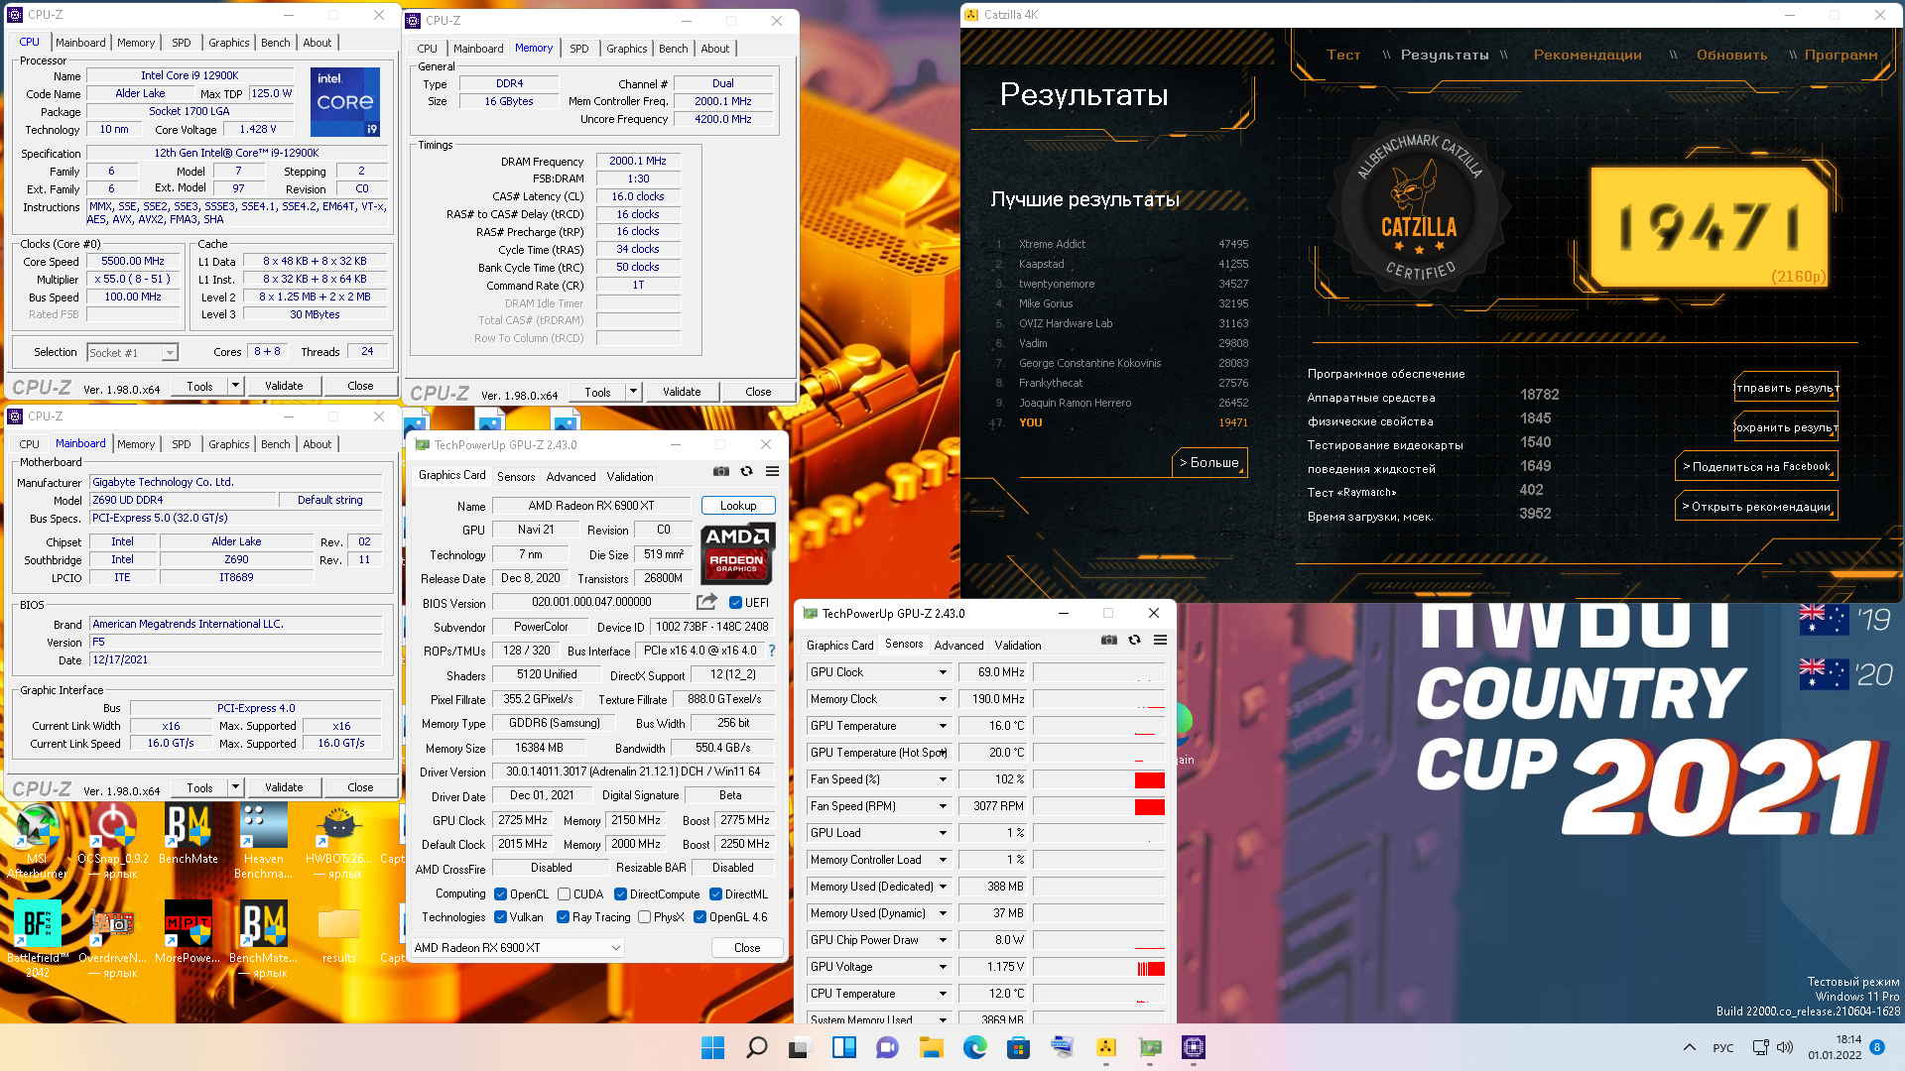Toggle Ray Tracing checkbox
Image resolution: width=1905 pixels, height=1071 pixels.
[x=564, y=916]
